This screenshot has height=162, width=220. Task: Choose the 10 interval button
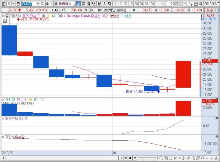131,4
